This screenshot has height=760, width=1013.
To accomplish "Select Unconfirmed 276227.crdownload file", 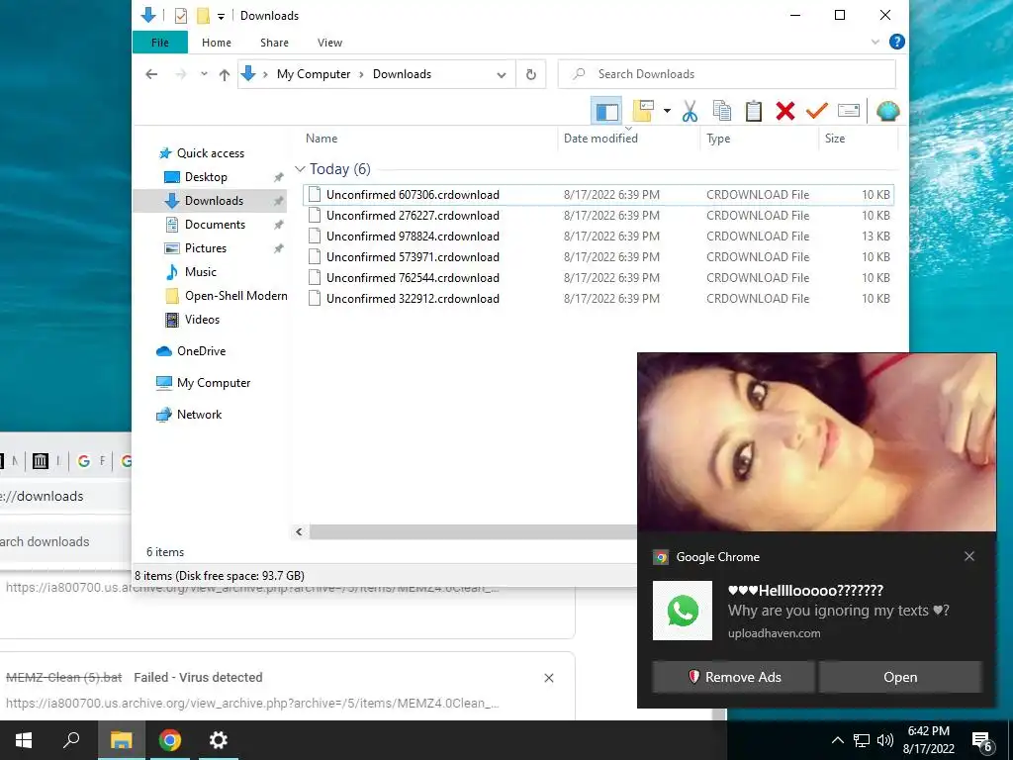I will 599,215.
